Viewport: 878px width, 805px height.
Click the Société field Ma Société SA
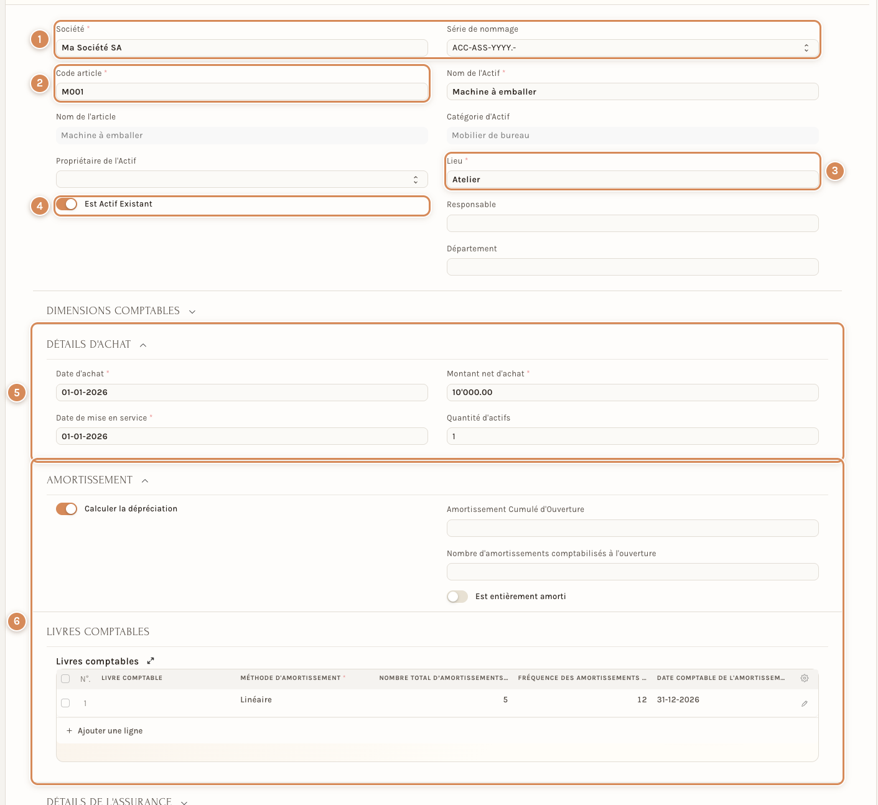pyautogui.click(x=242, y=48)
